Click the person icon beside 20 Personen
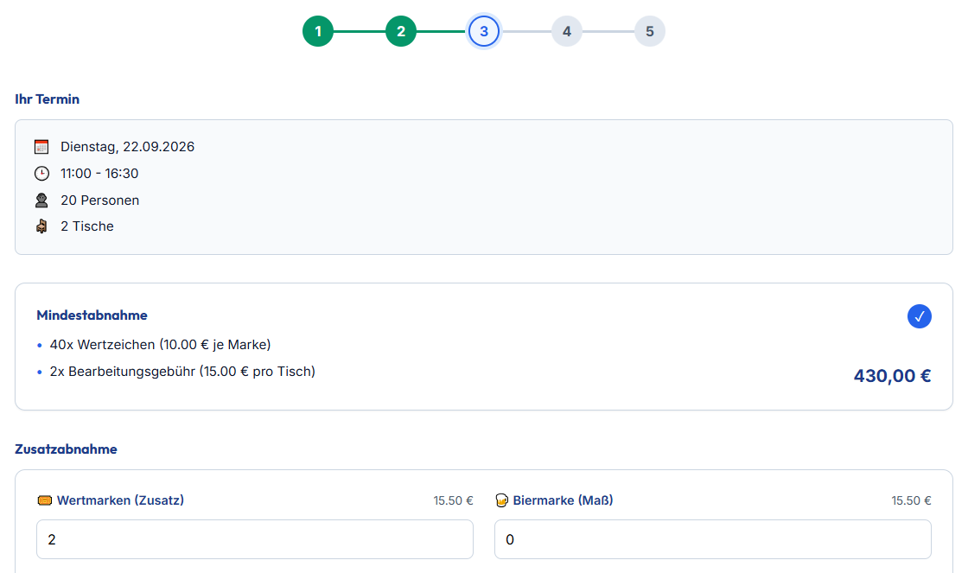Viewport: 968px width, 573px height. 41,201
